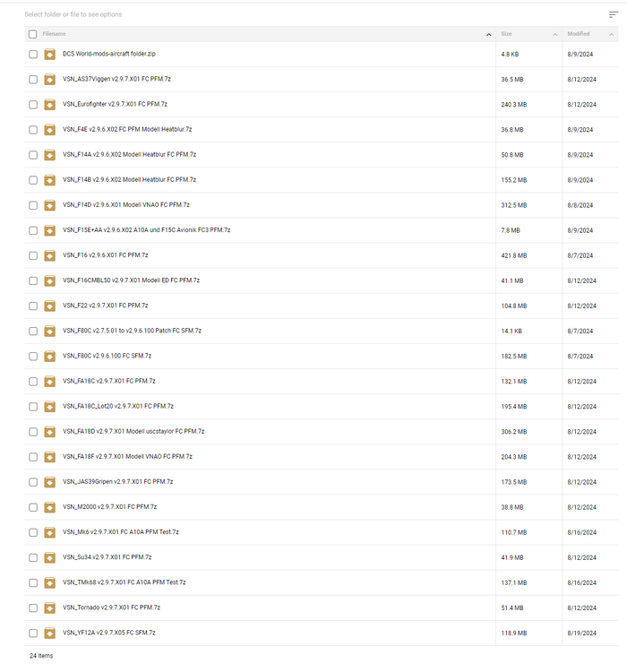The image size is (627, 672).
Task: Click archive icon for VSN_AS37Viggen file
Action: pyautogui.click(x=50, y=79)
